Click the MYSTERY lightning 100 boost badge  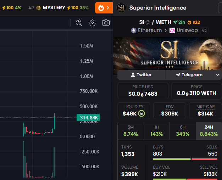pos(73,8)
